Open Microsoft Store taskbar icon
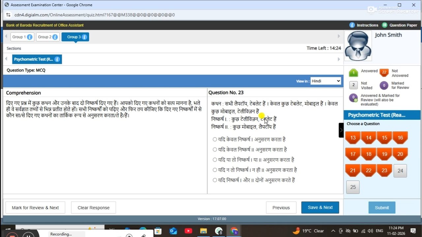Screen dimensions: 422x237 coord(158,231)
